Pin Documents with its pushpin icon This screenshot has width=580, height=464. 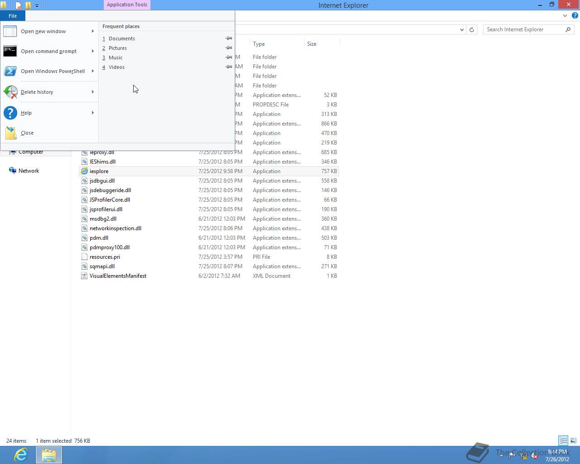tap(229, 39)
